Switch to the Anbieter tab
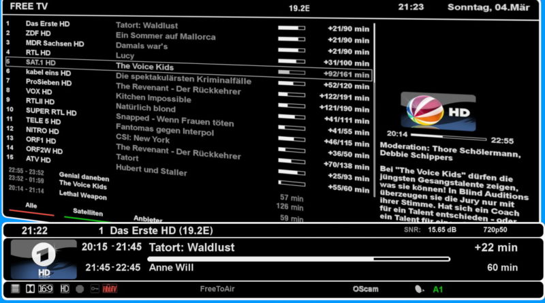The width and height of the screenshot is (545, 303). pyautogui.click(x=148, y=219)
